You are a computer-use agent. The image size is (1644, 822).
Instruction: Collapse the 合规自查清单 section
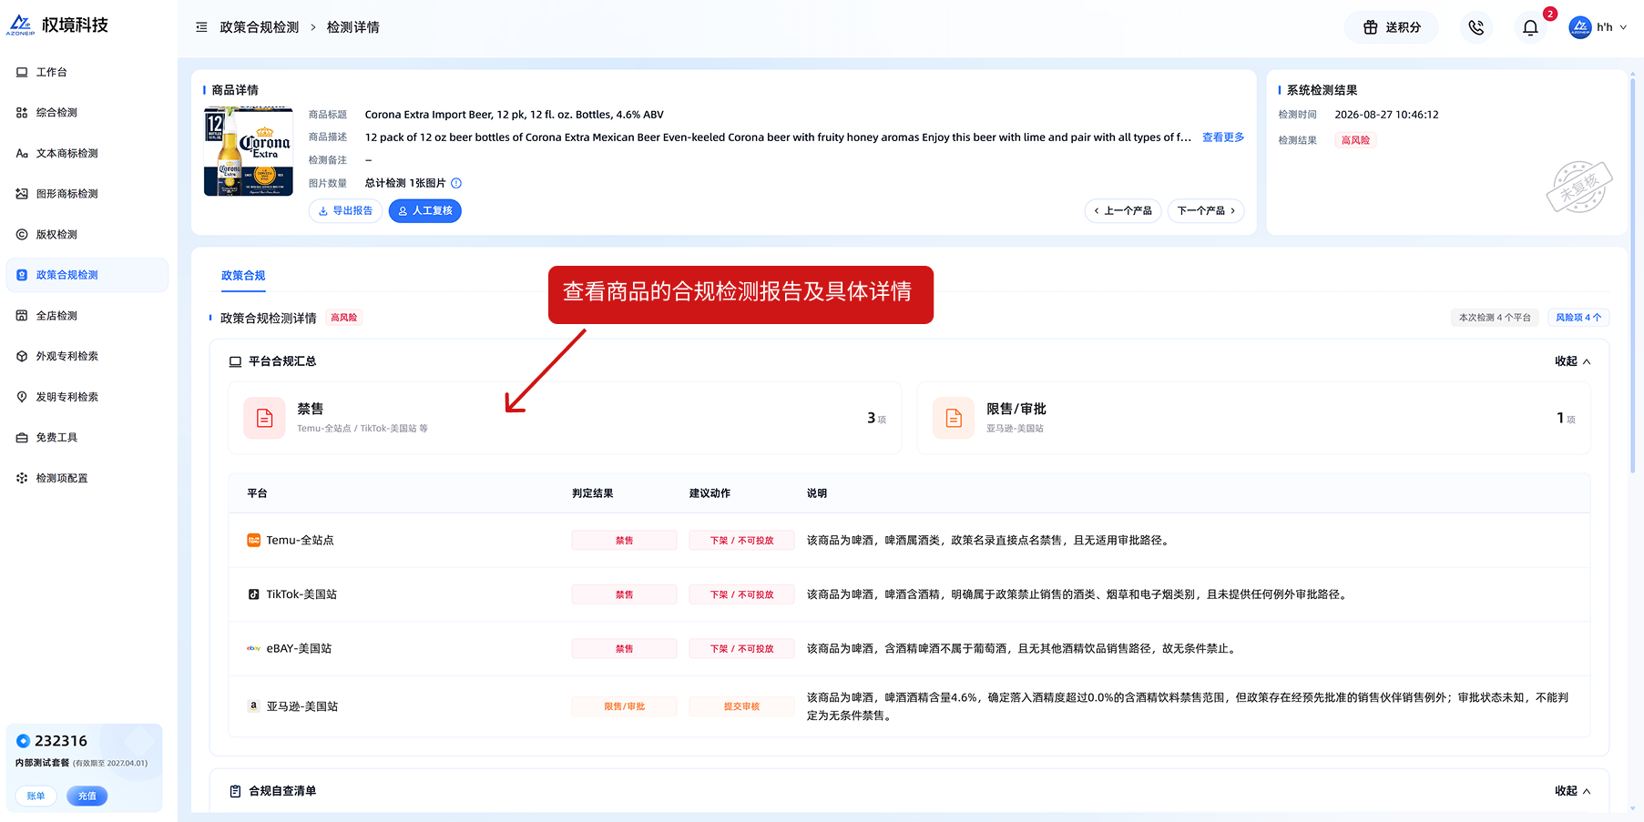[1572, 791]
